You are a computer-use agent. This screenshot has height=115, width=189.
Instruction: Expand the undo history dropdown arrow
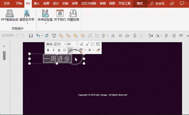pos(42,35)
